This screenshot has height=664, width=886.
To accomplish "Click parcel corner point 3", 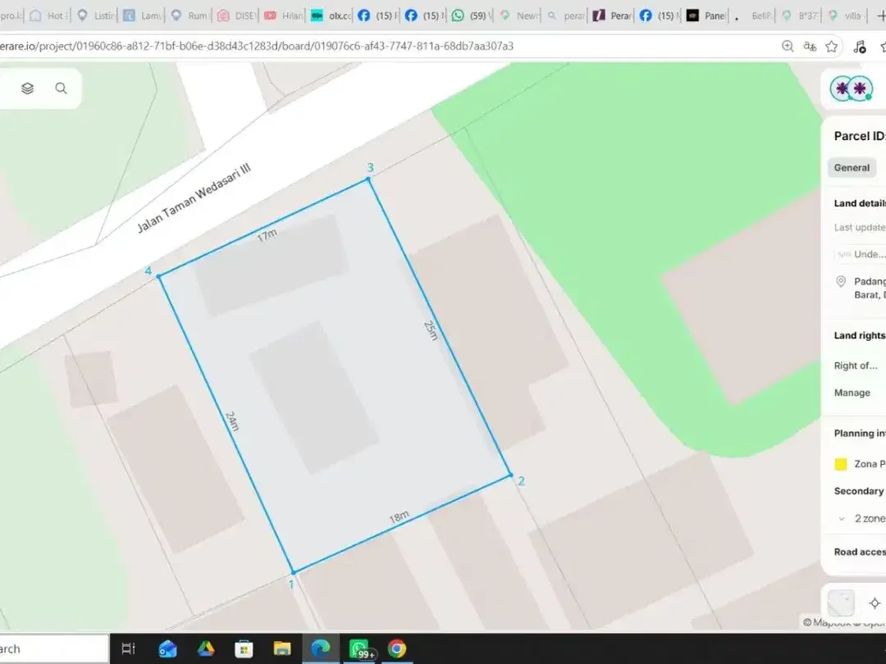I will [x=368, y=179].
